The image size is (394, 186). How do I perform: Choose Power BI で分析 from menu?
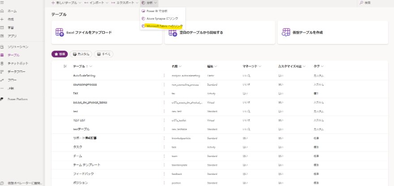click(163, 11)
